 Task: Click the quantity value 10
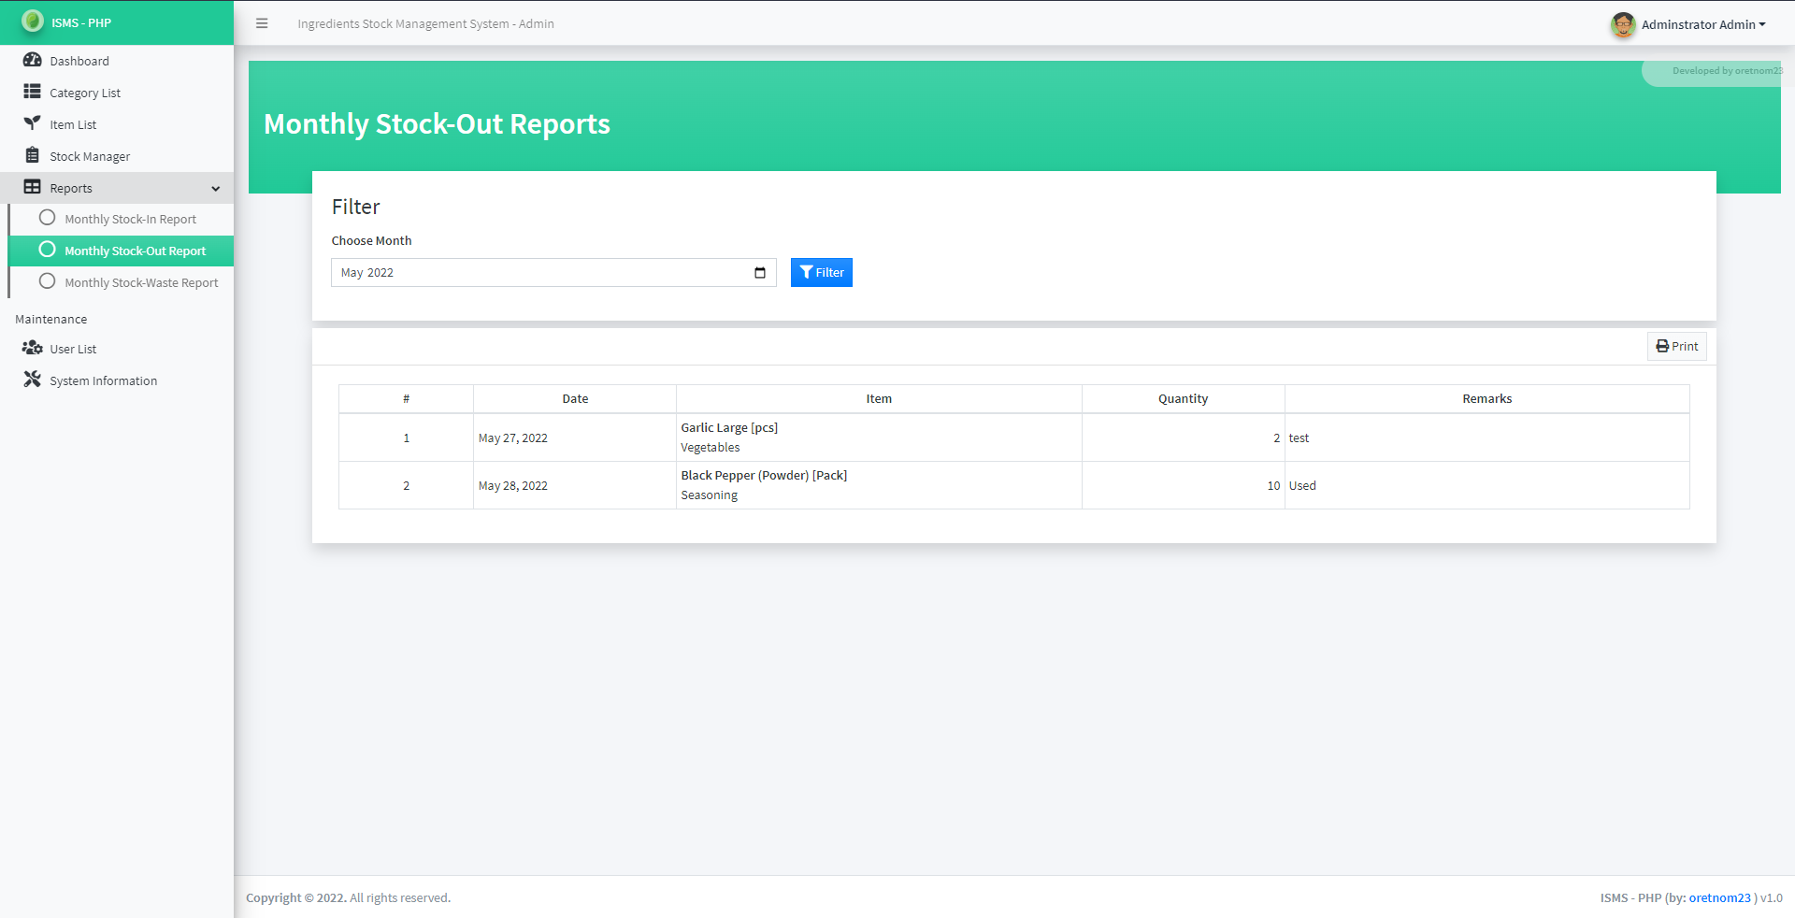tap(1273, 485)
